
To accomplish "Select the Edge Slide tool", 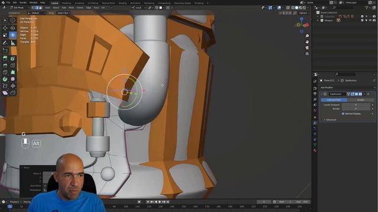I will [x=5, y=86].
